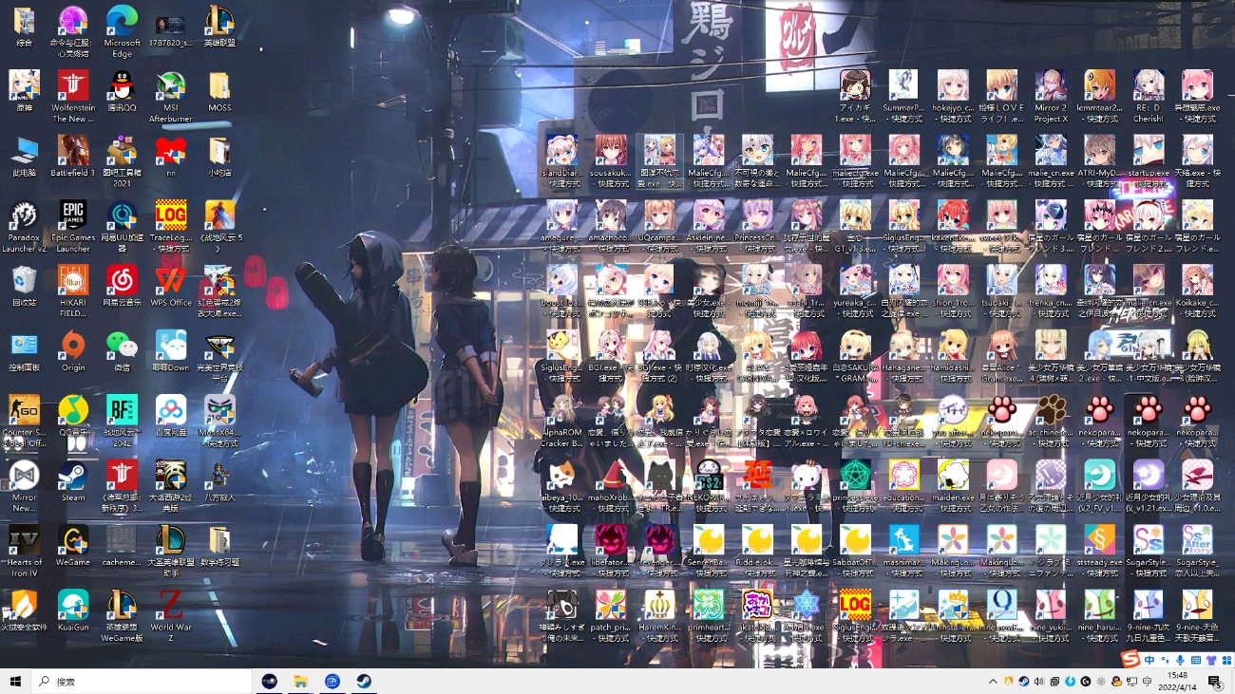
Task: Launch the Hearts of Iron IV shortcut
Action: [24, 549]
